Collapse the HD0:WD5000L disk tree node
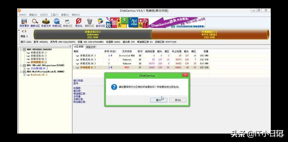 pos(20,49)
